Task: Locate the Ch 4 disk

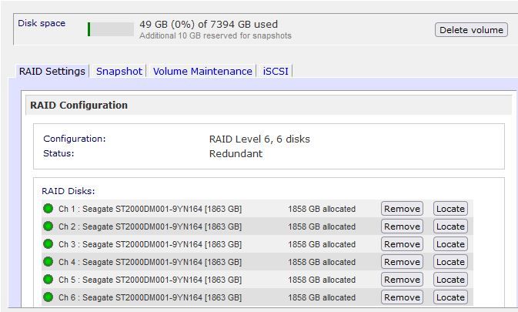Action: 450,262
